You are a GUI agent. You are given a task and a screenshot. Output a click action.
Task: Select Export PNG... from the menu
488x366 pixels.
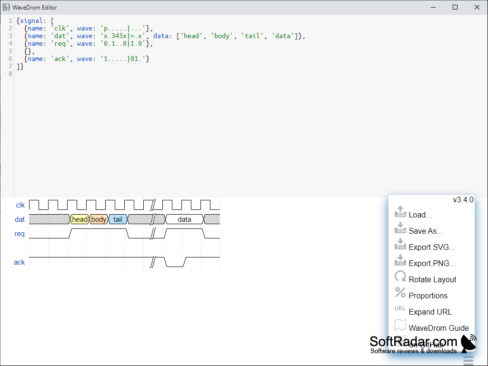(x=432, y=264)
